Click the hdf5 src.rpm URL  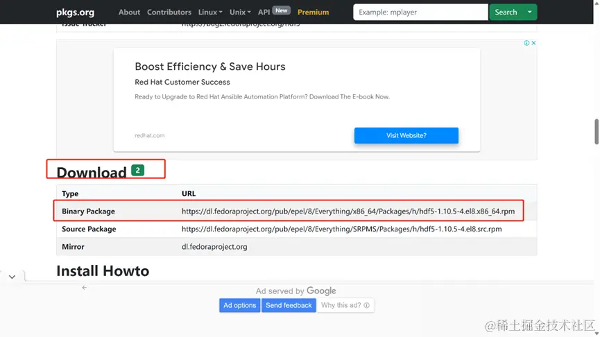(341, 229)
